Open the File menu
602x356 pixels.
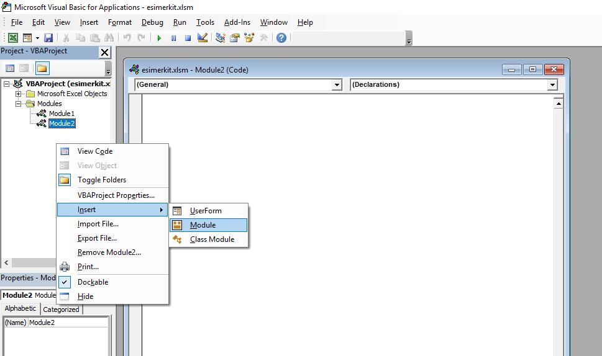17,22
